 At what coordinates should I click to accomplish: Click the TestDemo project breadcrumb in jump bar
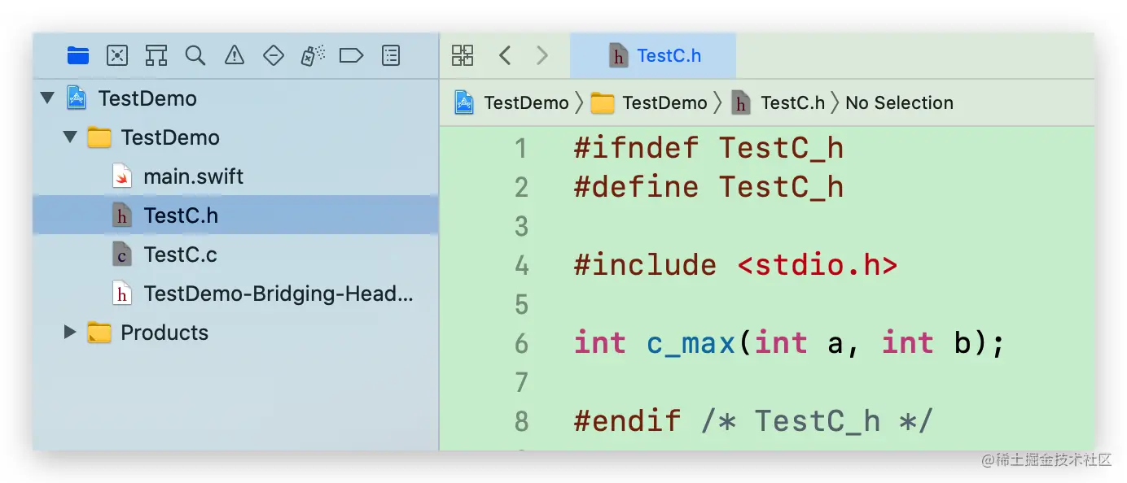point(511,103)
